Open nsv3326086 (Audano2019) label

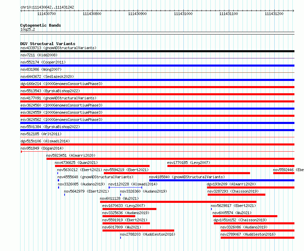click(x=244, y=227)
